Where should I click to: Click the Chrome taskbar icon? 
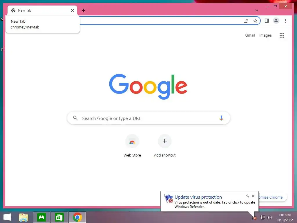77,217
